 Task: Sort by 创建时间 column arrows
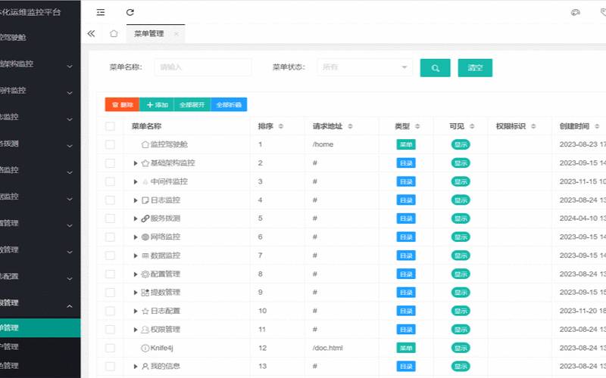pyautogui.click(x=597, y=126)
